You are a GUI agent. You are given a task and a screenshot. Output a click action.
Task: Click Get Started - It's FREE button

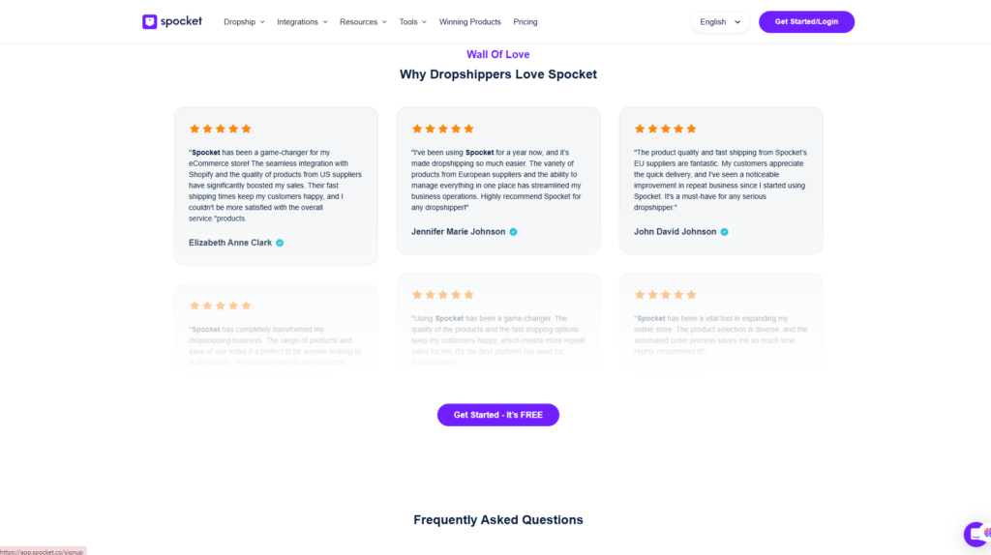tap(498, 415)
